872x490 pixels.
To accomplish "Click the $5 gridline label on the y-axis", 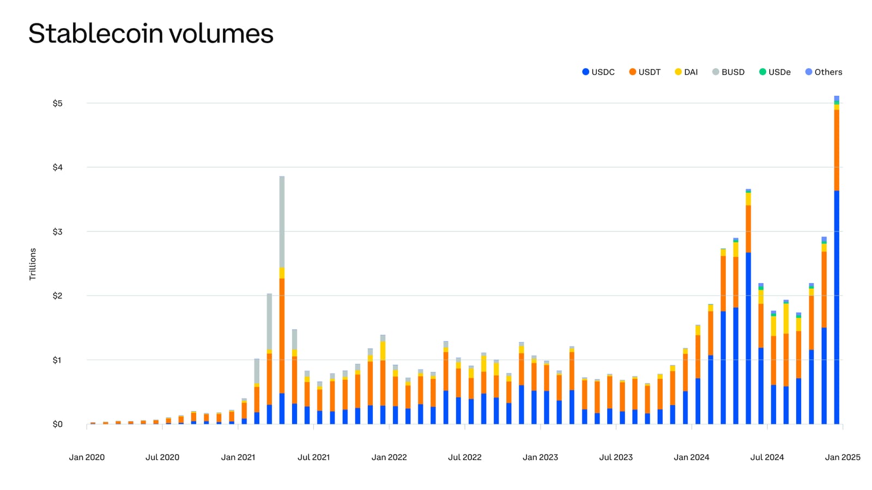I will click(x=58, y=102).
